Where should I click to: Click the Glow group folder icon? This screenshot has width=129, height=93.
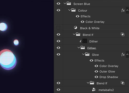coord(87,54)
